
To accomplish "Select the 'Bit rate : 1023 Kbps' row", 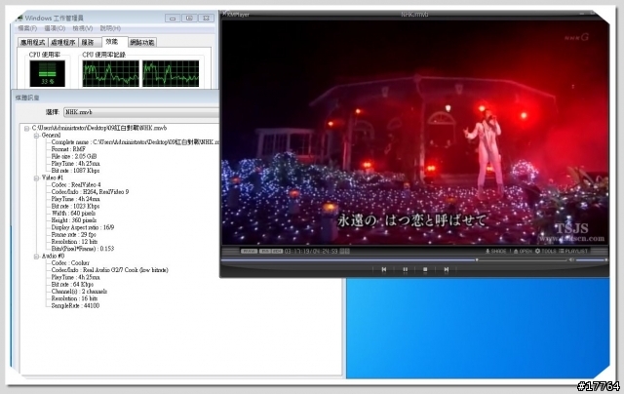I will pos(75,206).
